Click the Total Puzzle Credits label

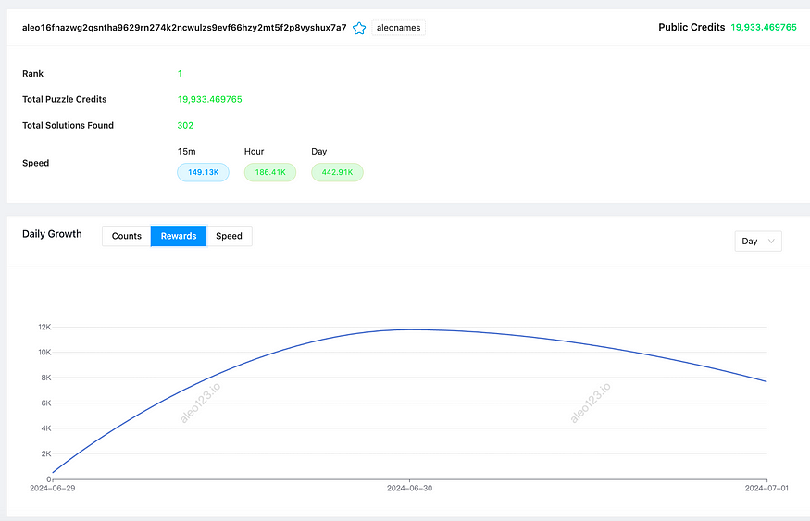point(65,99)
